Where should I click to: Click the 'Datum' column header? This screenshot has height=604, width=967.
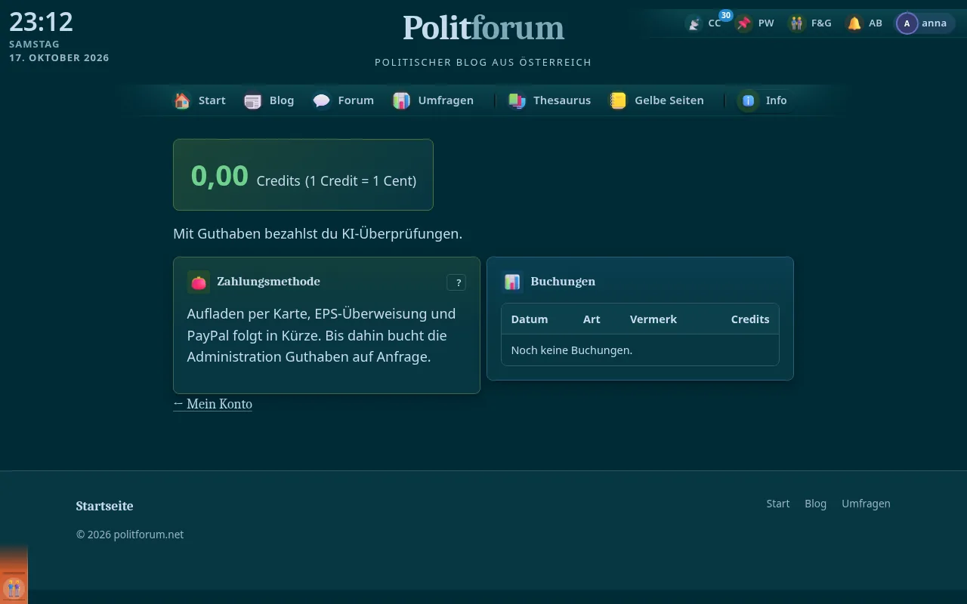click(x=530, y=319)
